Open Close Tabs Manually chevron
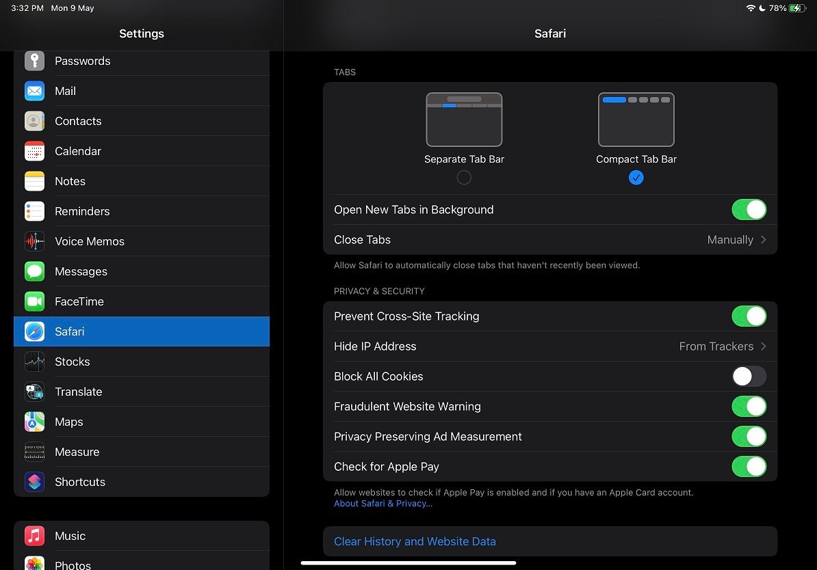Image resolution: width=817 pixels, height=570 pixels. tap(764, 239)
